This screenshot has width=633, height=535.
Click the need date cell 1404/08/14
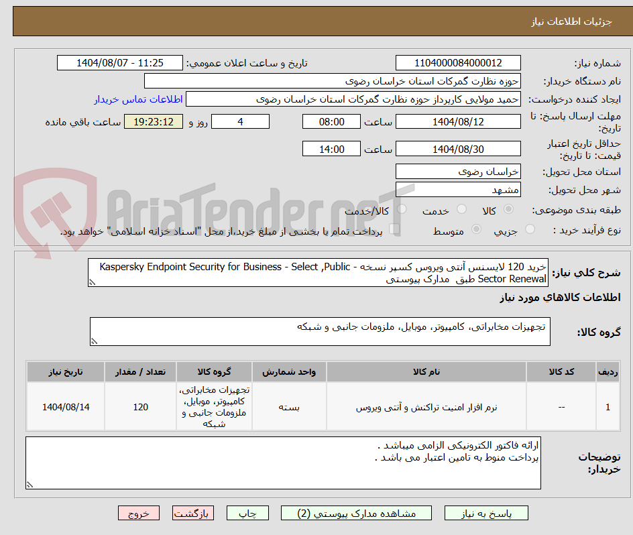tap(66, 407)
